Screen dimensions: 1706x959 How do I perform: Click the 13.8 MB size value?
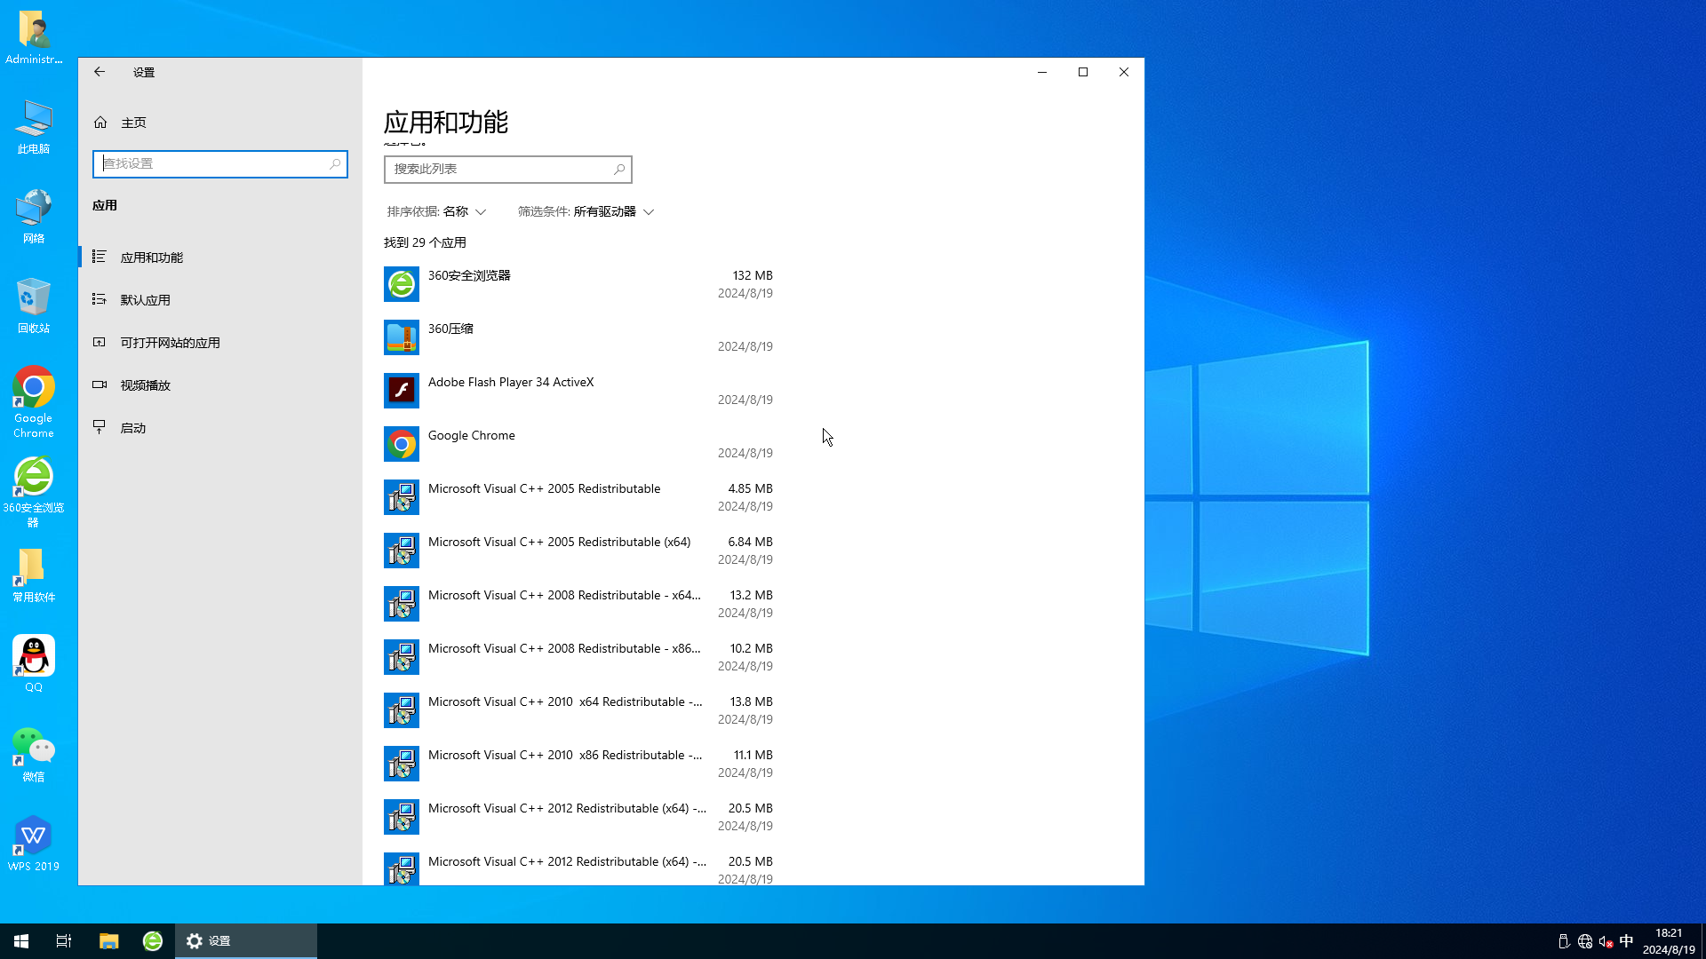(x=752, y=701)
